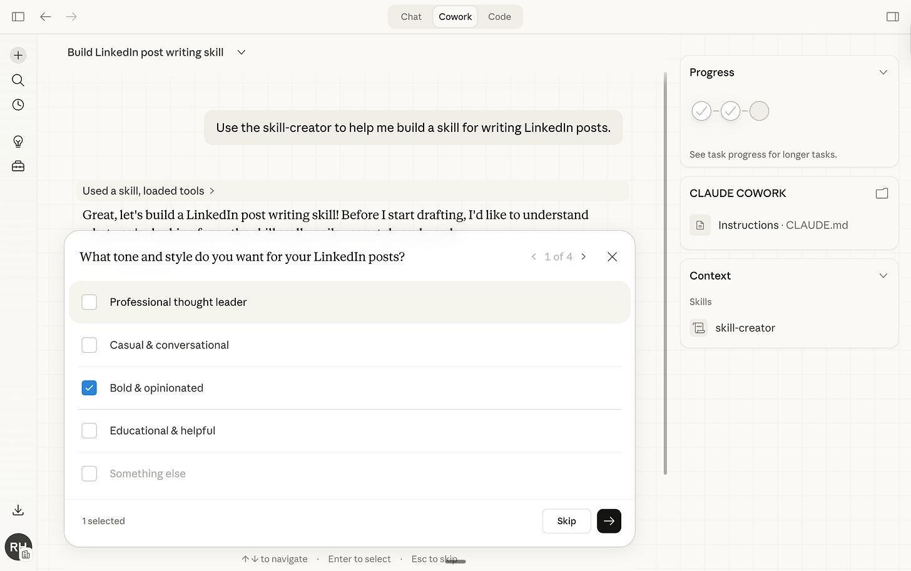The image size is (911, 571).
Task: Open the CLAUDE COWORK folder icon
Action: click(882, 193)
